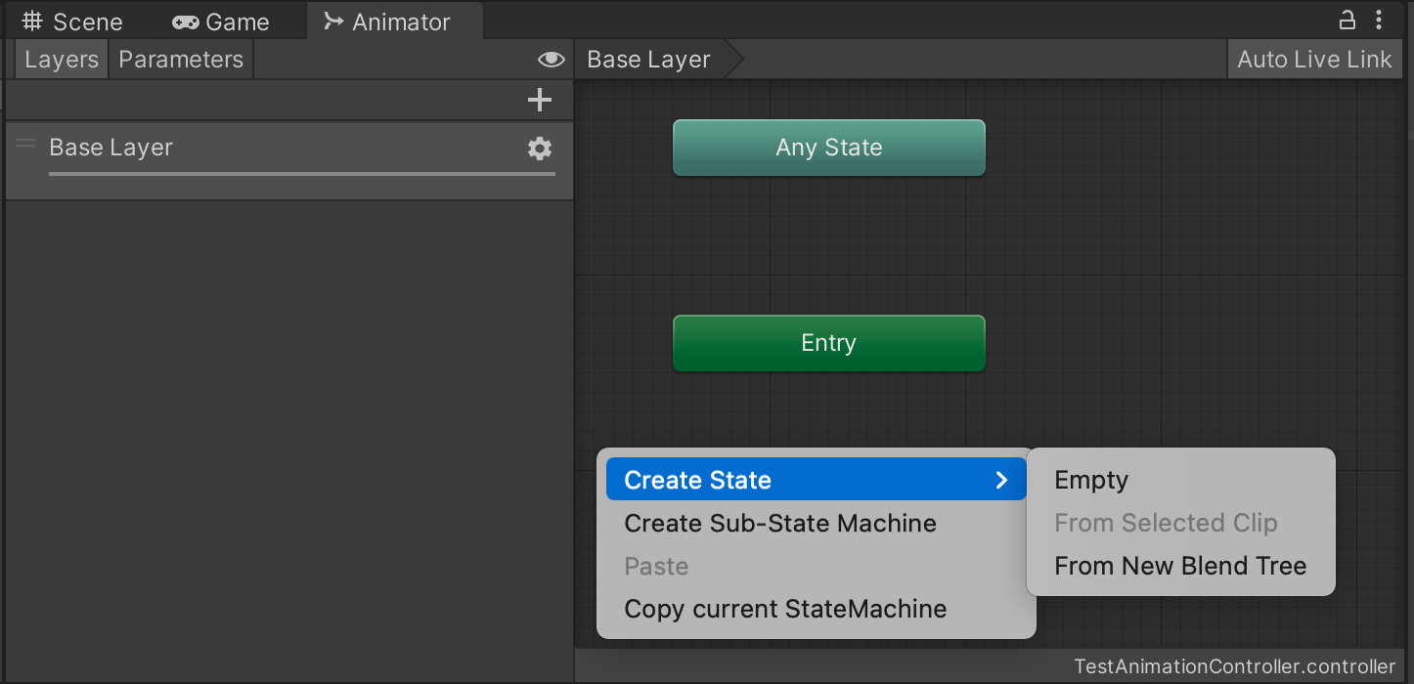Click Create Sub-State Machine menu item
1414x684 pixels.
click(x=780, y=523)
